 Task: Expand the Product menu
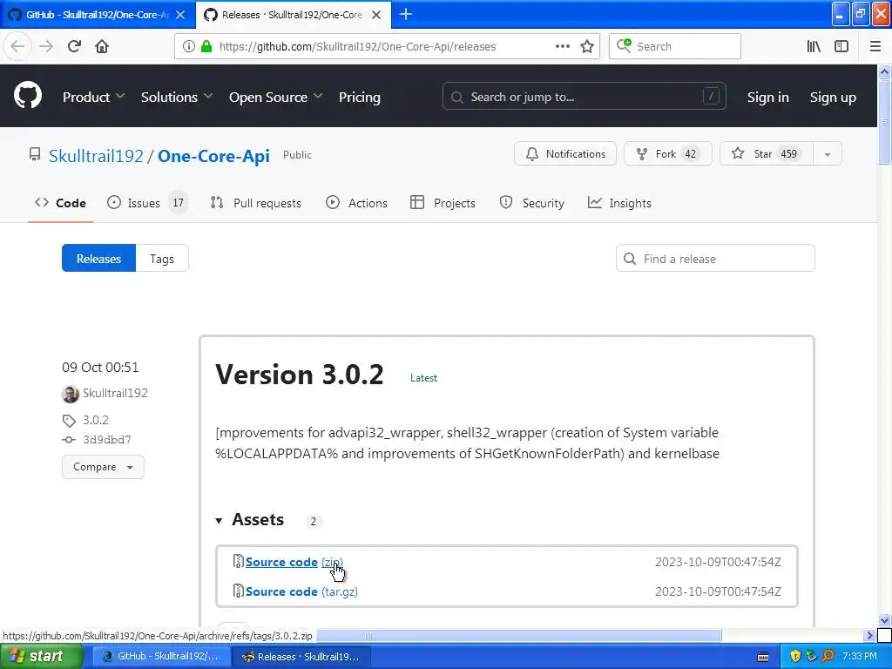pos(93,98)
